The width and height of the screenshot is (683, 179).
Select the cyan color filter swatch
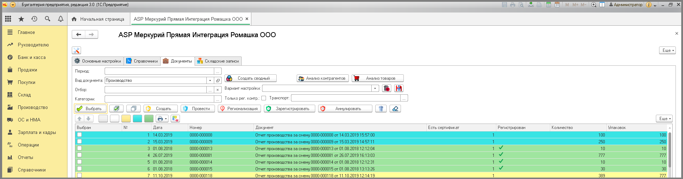[137, 119]
